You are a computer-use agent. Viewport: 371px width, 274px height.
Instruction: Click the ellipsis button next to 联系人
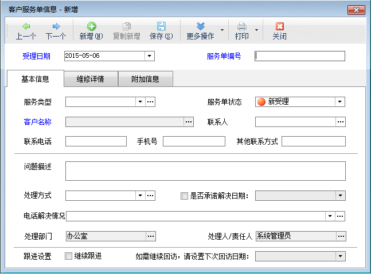(x=341, y=122)
